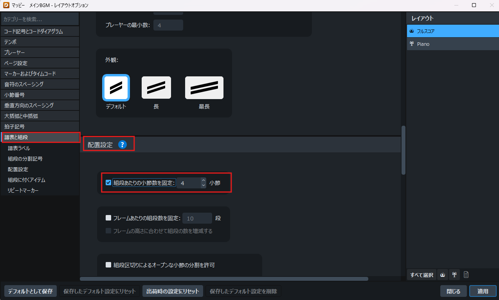
Task: Select all custom score layouts icon
Action: 466,275
